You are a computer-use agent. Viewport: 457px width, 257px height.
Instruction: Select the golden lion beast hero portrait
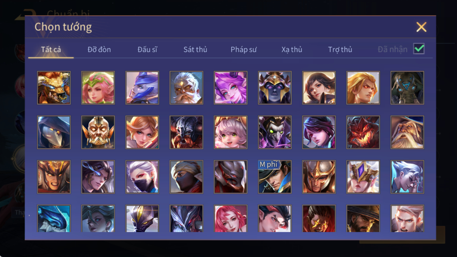point(54,88)
